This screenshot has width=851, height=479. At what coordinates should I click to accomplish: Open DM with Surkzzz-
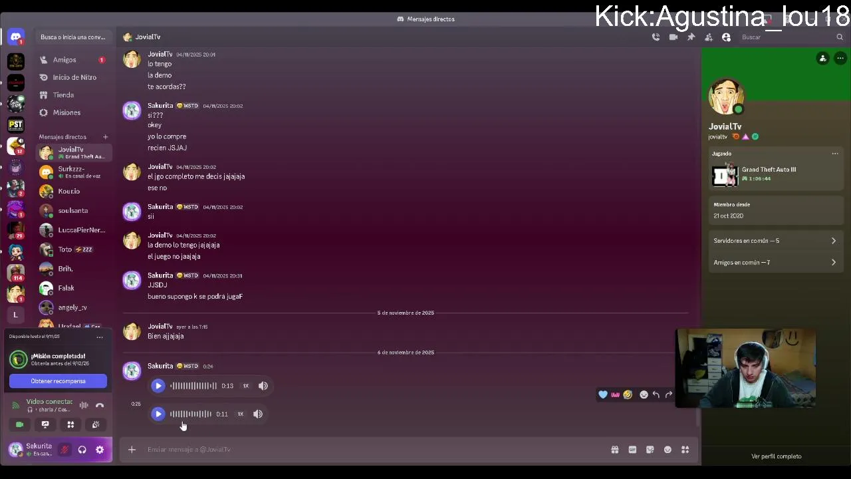pyautogui.click(x=73, y=172)
